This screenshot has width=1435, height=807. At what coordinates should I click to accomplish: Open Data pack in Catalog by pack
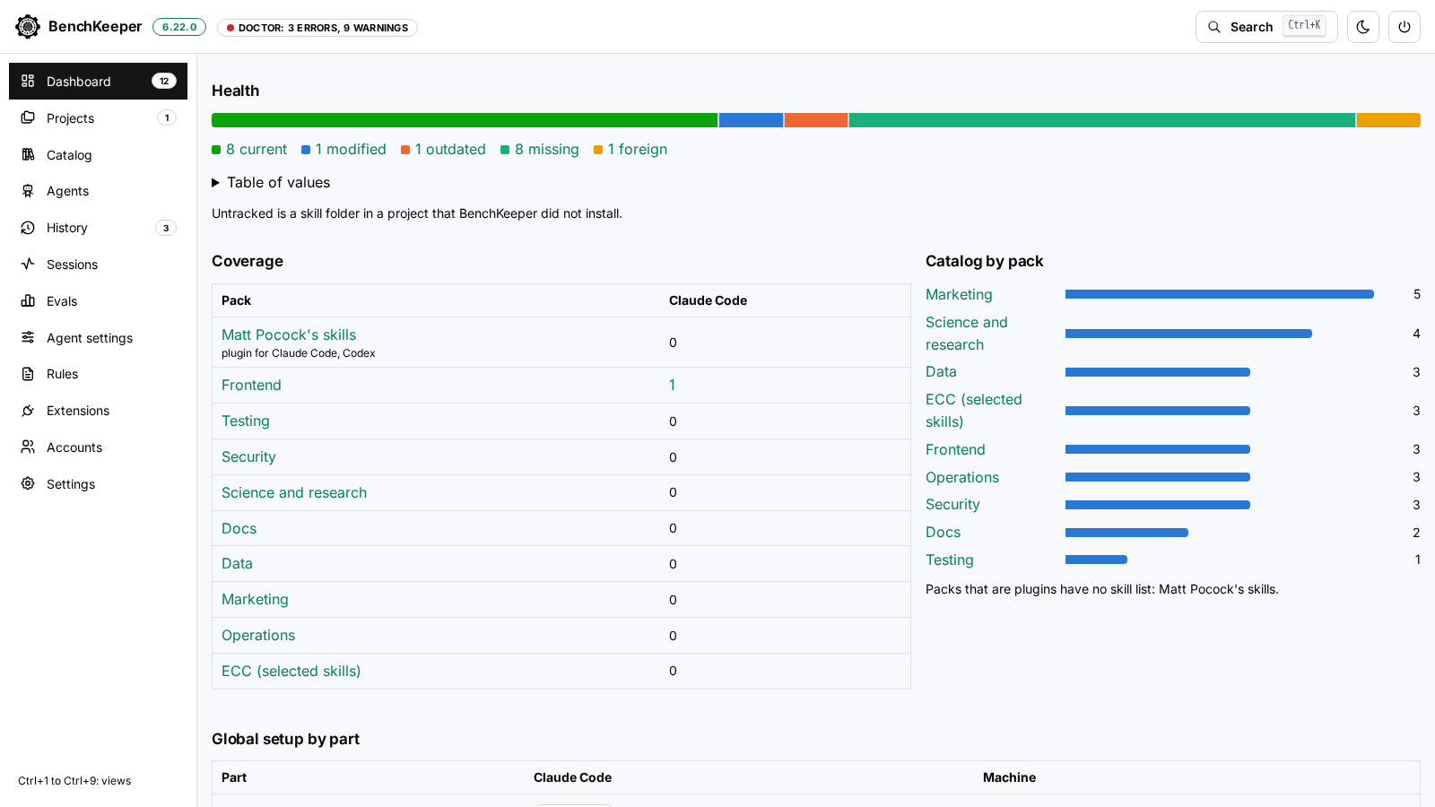coord(941,371)
